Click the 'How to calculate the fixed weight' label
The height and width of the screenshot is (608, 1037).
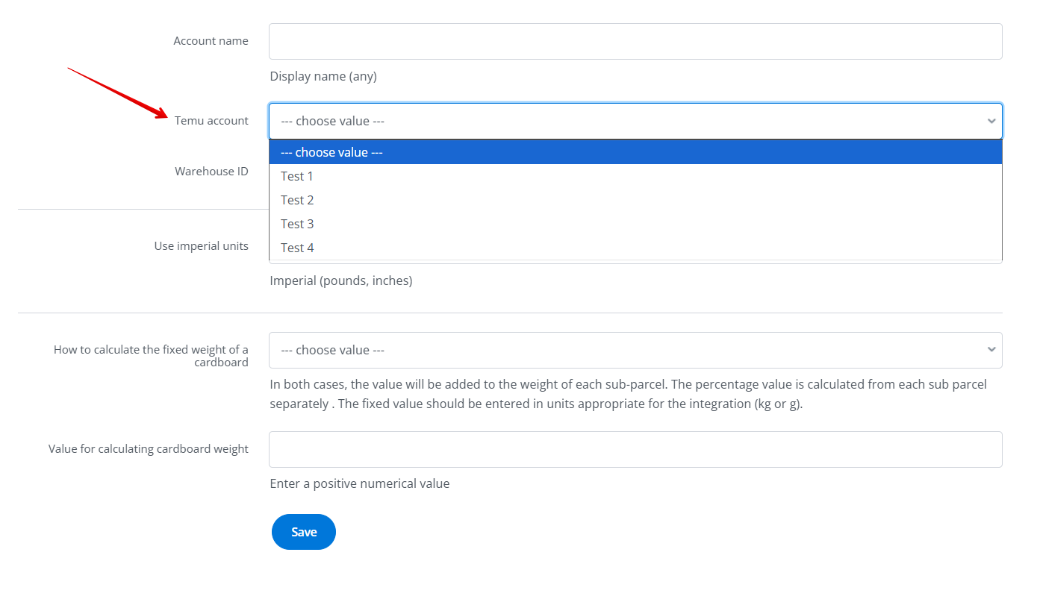151,356
